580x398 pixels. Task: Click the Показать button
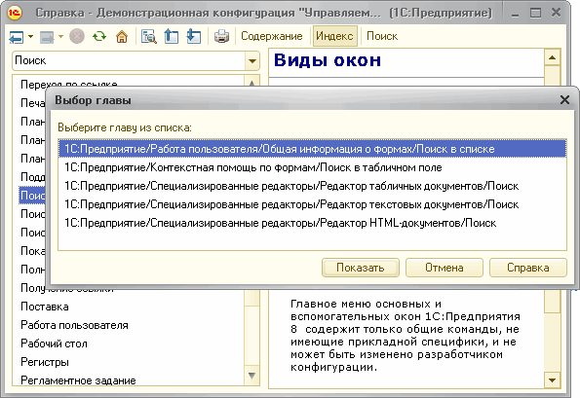pyautogui.click(x=361, y=268)
